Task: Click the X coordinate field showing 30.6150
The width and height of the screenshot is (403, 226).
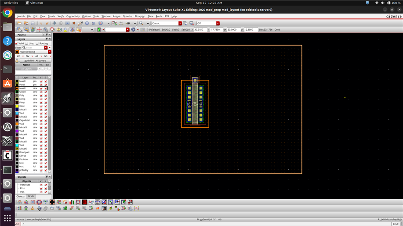Action: 200,30
